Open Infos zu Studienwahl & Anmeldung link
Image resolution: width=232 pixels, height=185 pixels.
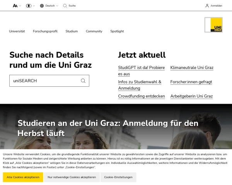click(x=140, y=85)
